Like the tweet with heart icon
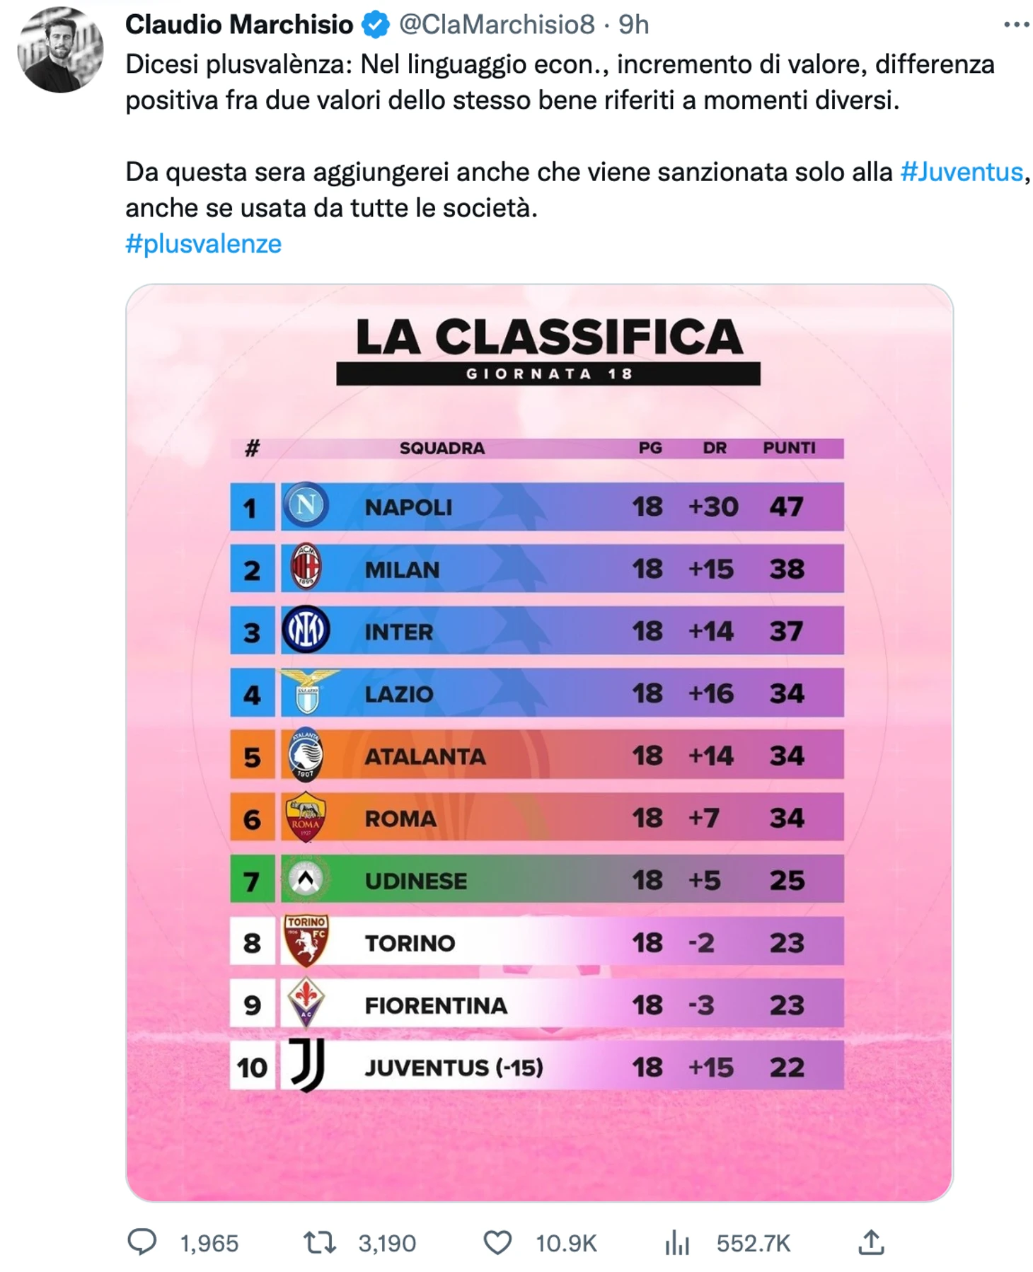This screenshot has height=1272, width=1033. 497,1242
